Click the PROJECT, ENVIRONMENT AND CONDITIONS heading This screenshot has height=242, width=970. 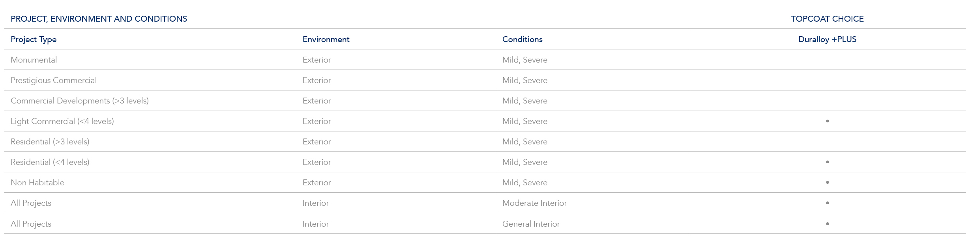click(99, 19)
